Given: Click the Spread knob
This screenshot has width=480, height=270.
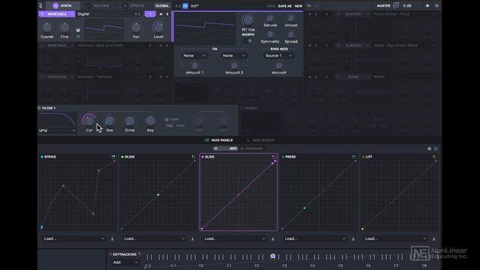Looking at the screenshot, I should [x=291, y=34].
